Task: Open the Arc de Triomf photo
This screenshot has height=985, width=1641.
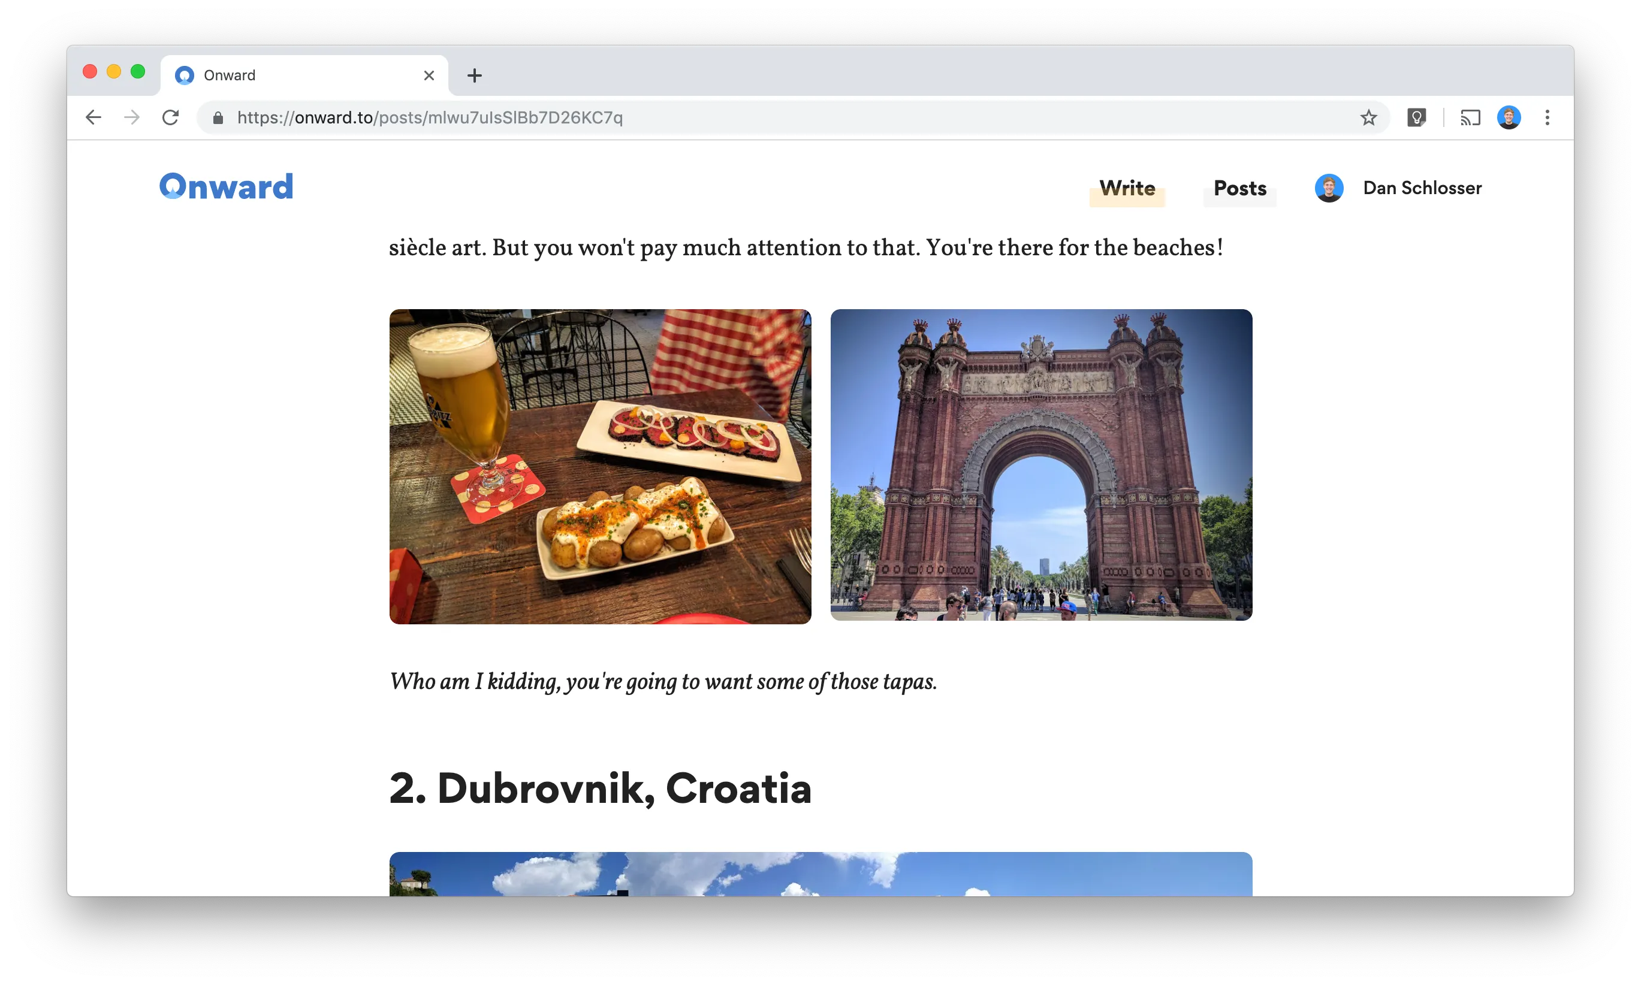Action: 1041,464
